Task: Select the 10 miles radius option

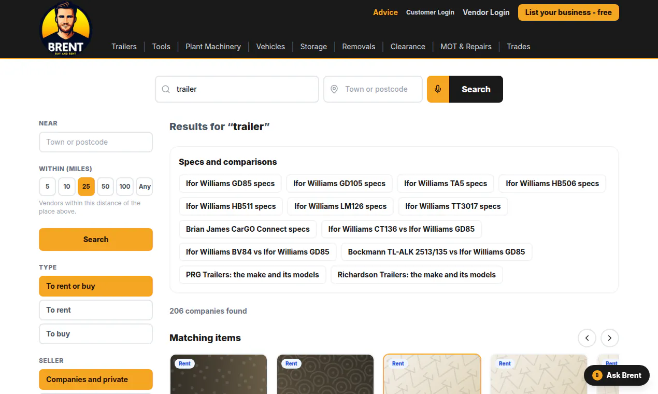Action: tap(67, 187)
